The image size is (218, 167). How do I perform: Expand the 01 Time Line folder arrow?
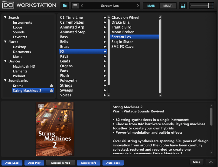[x=105, y=17]
